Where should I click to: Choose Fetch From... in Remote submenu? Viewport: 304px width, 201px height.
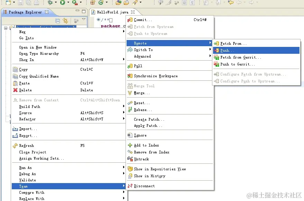pyautogui.click(x=256, y=44)
